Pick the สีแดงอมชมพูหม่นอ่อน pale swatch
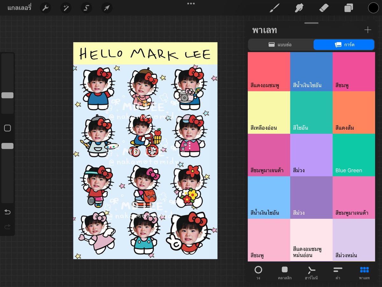This screenshot has width=382, height=287. (311, 240)
